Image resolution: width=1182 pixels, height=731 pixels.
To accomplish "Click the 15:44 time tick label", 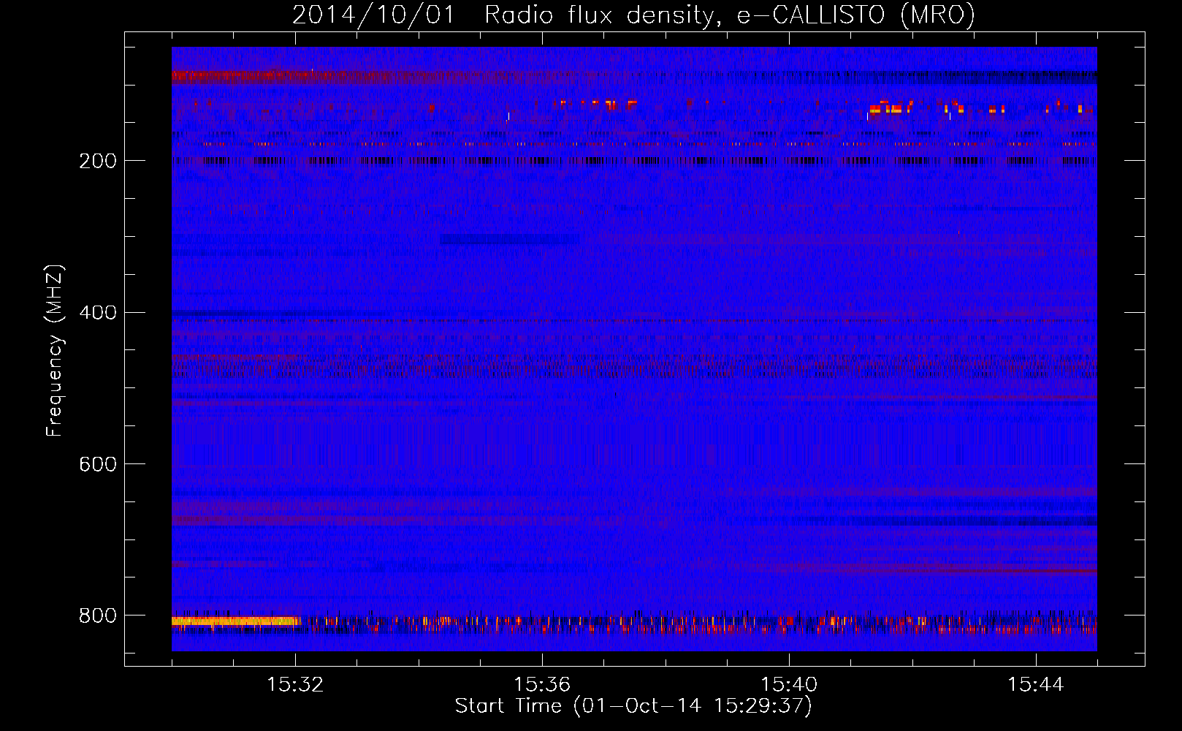I will point(1036,684).
